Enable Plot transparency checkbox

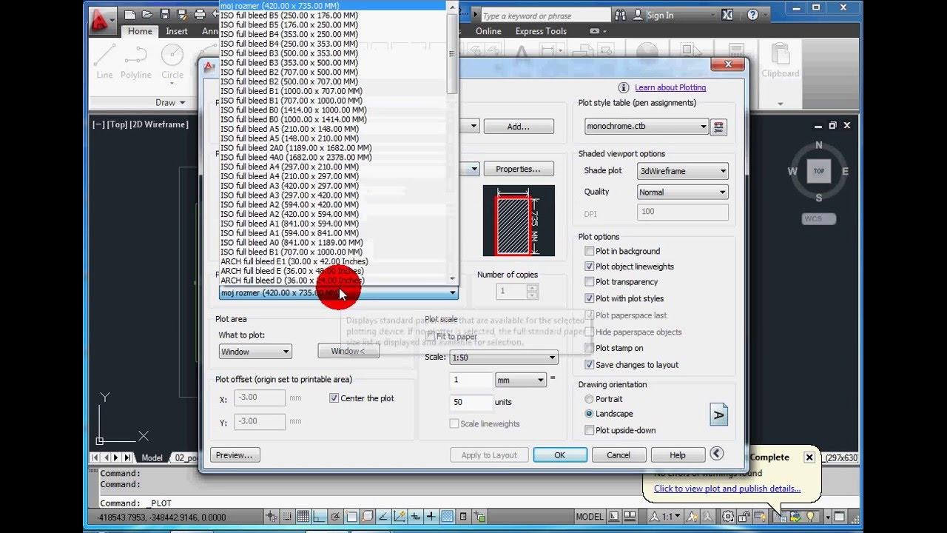click(590, 281)
